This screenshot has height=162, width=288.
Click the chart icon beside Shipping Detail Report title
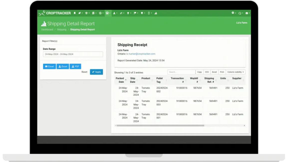pyautogui.click(x=43, y=24)
